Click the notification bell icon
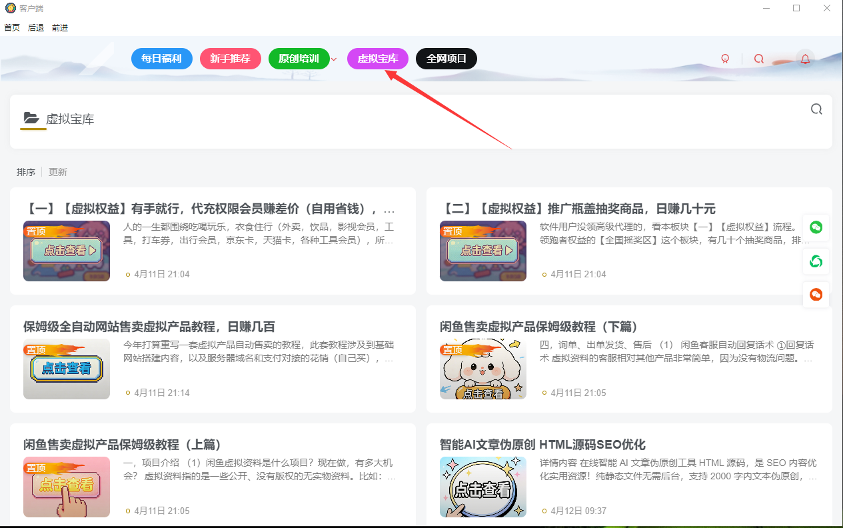 point(805,59)
